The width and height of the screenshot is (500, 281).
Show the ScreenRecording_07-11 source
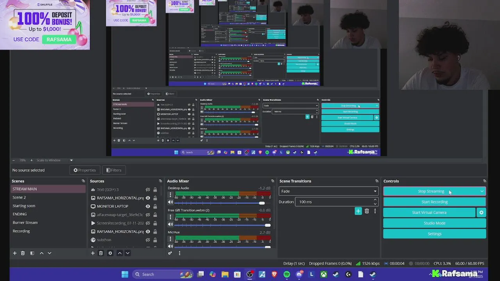tap(148, 223)
